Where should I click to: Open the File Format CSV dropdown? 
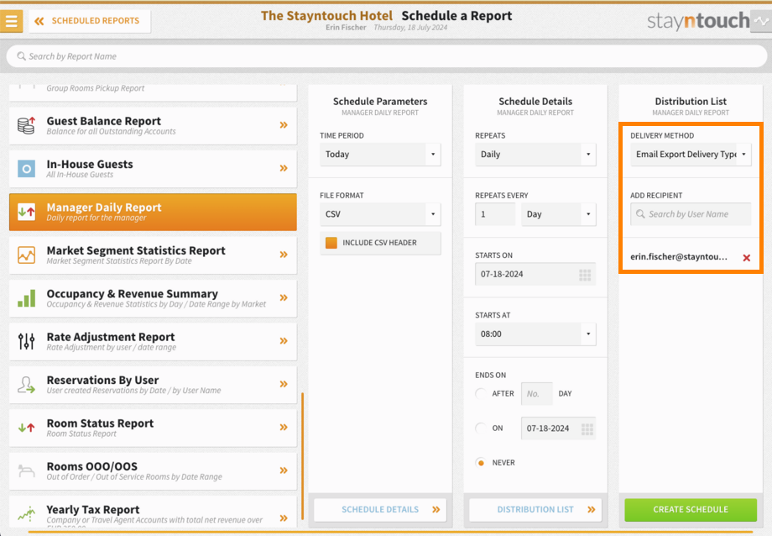[x=380, y=214]
